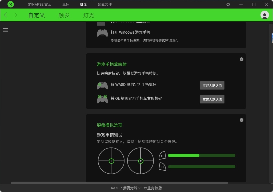Open the 鼠标 tab
The width and height of the screenshot is (273, 192).
tap(66, 4)
